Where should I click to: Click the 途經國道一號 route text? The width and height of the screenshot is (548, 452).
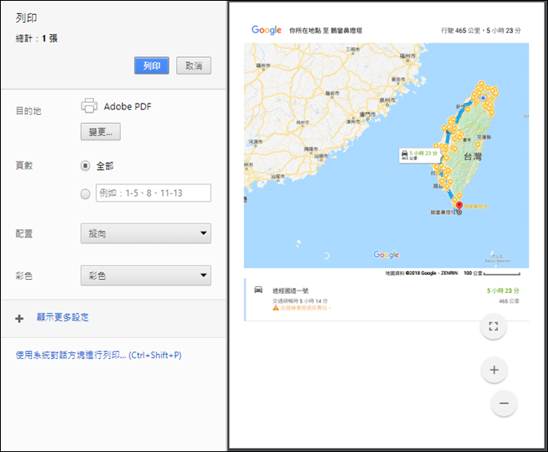click(x=290, y=290)
